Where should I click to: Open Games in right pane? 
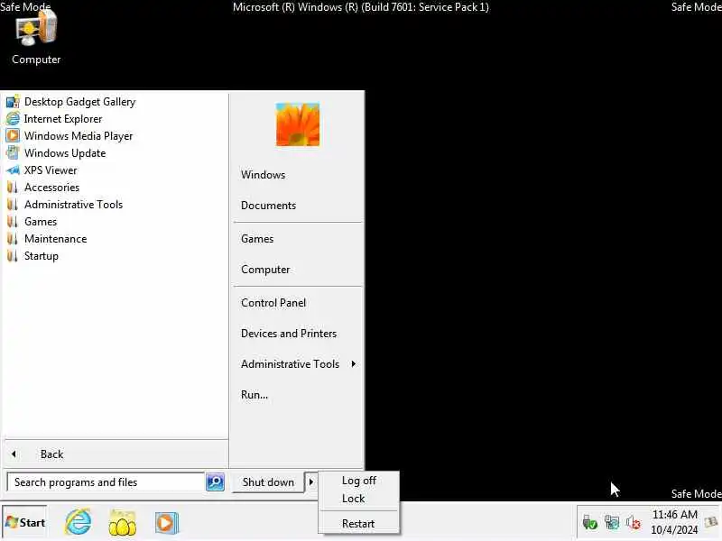pyautogui.click(x=257, y=239)
